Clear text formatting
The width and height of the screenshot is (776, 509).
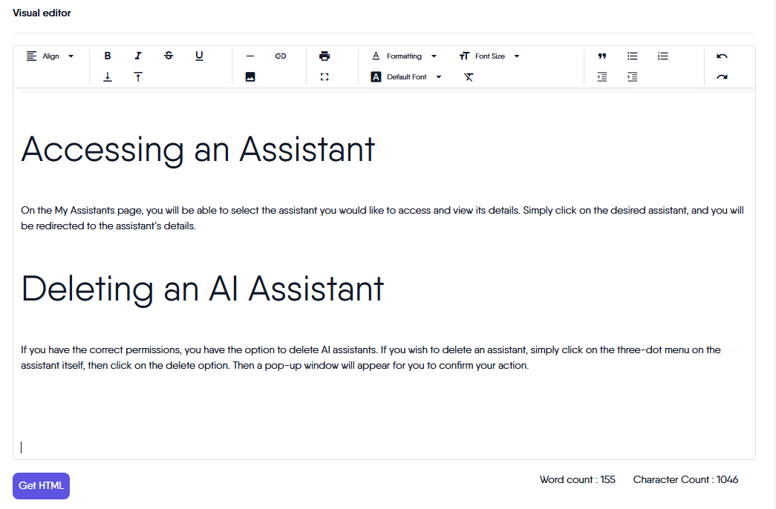tap(469, 76)
